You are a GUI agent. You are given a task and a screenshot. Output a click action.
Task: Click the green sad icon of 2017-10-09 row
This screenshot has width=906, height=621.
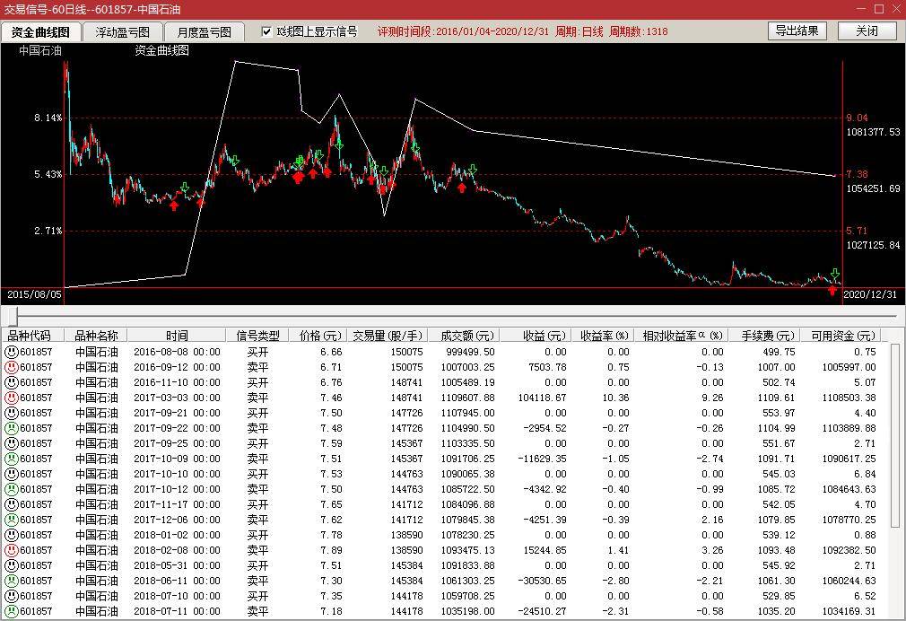coord(11,459)
